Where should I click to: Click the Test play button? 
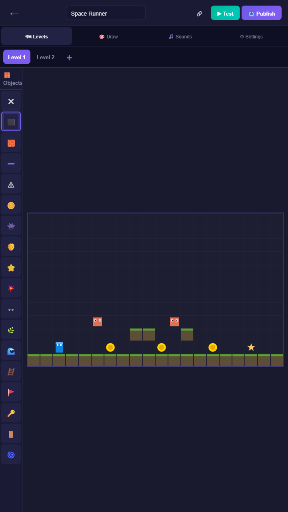tap(225, 13)
